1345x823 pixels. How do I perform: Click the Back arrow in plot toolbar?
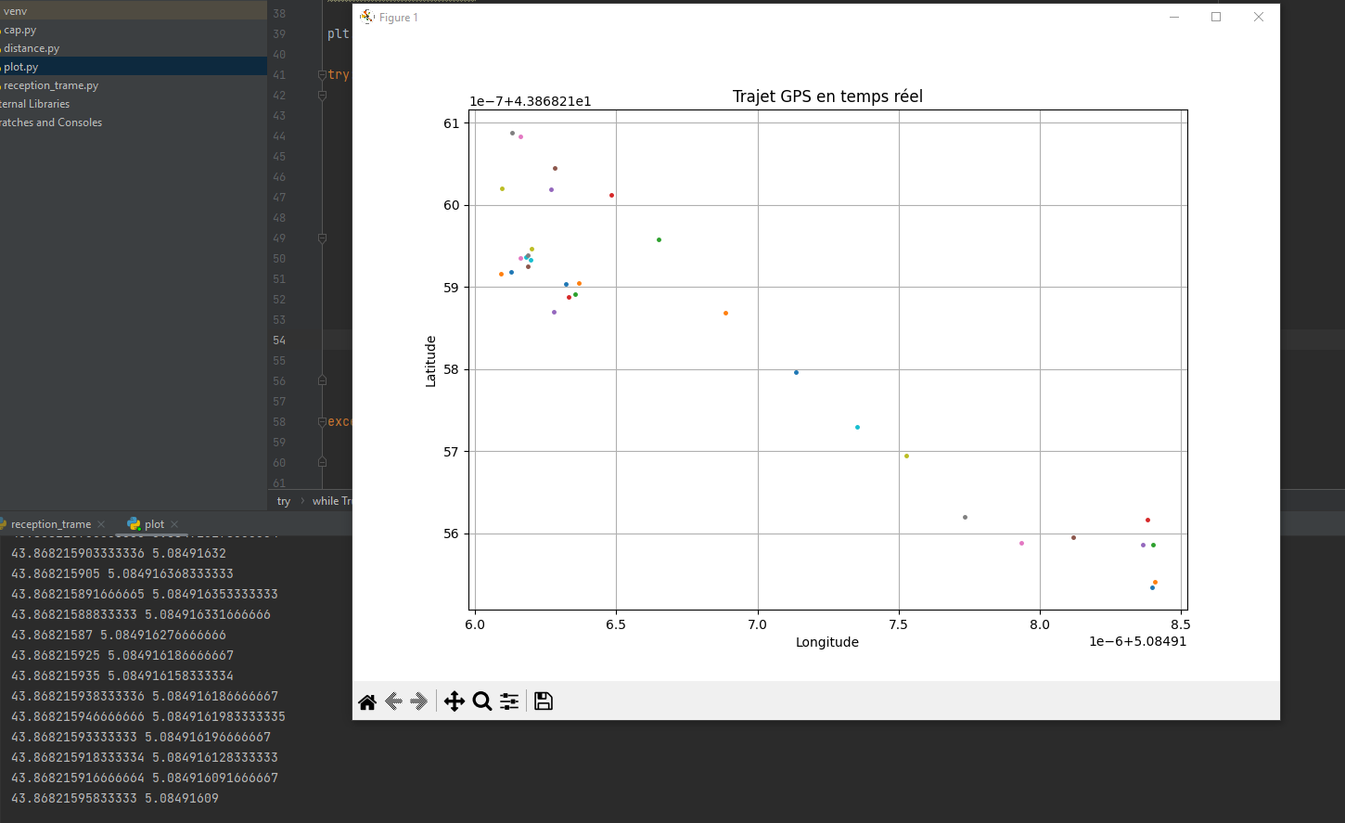coord(393,701)
